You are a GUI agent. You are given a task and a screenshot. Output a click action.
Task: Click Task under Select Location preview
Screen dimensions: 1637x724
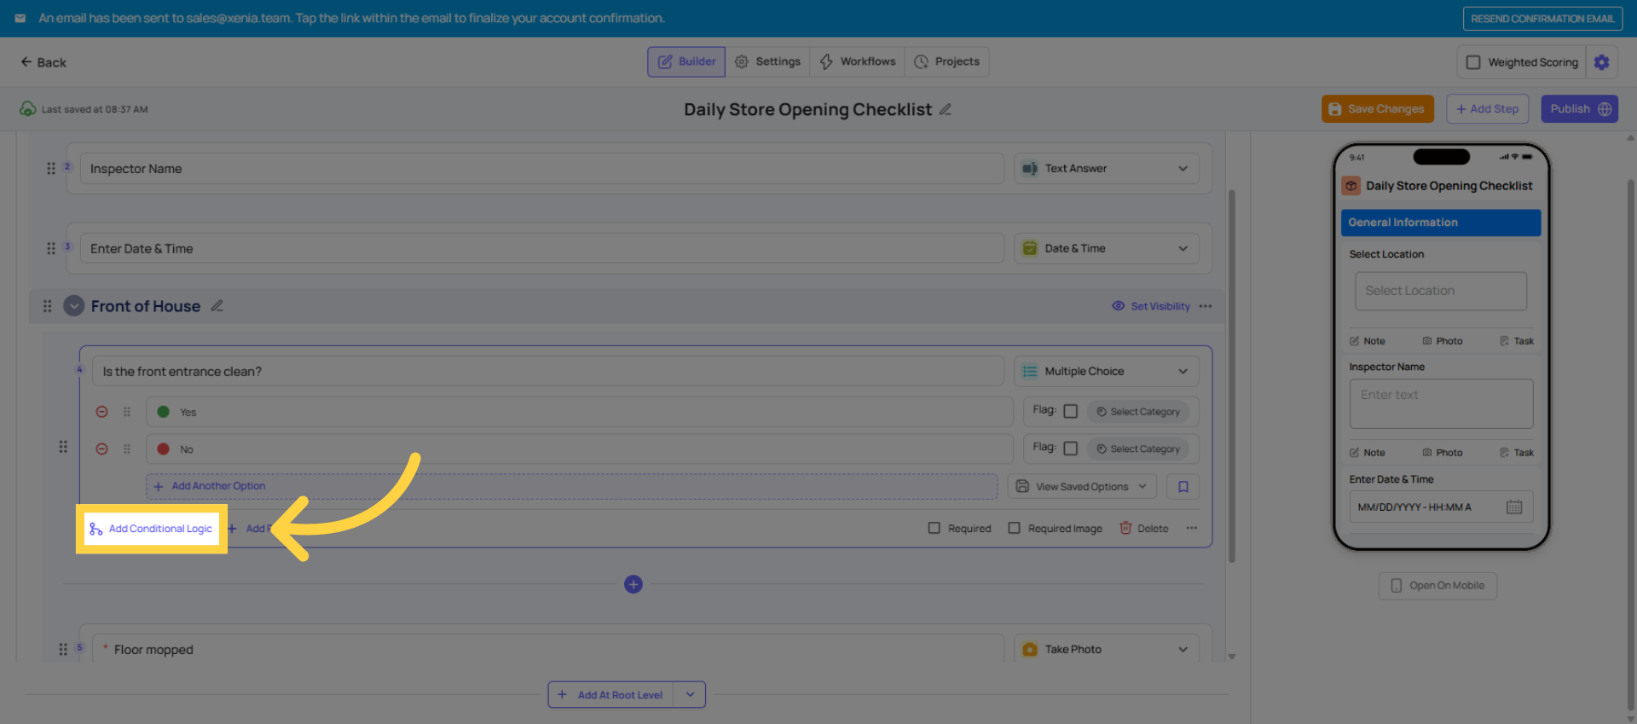pyautogui.click(x=1517, y=341)
